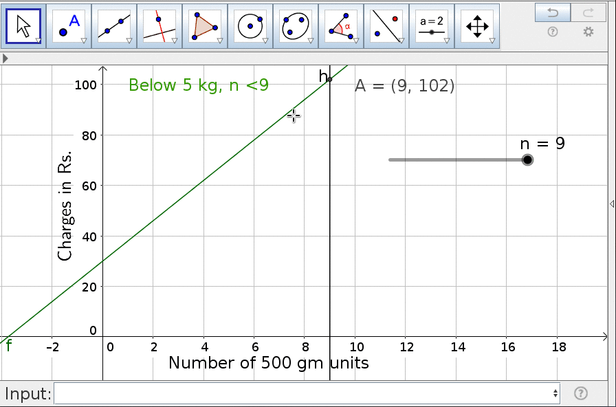Click the Undo button
The width and height of the screenshot is (616, 407).
(x=553, y=12)
